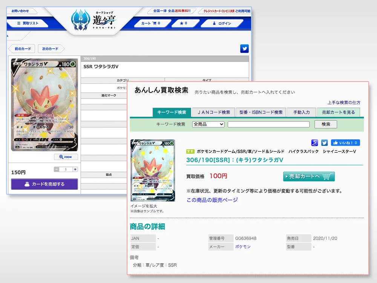Click the 検索 search button

tap(326, 125)
